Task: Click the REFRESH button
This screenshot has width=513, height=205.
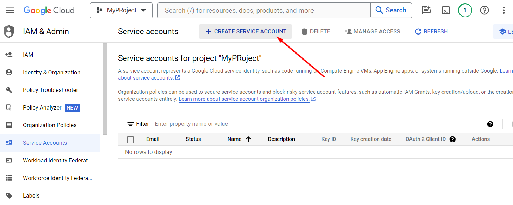Action: [431, 31]
